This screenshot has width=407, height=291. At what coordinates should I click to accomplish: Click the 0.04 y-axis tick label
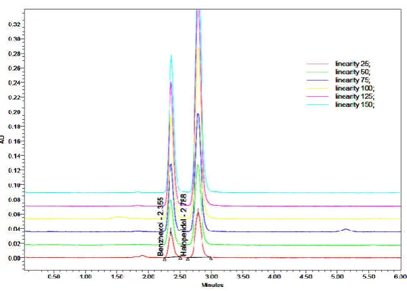[14, 229]
